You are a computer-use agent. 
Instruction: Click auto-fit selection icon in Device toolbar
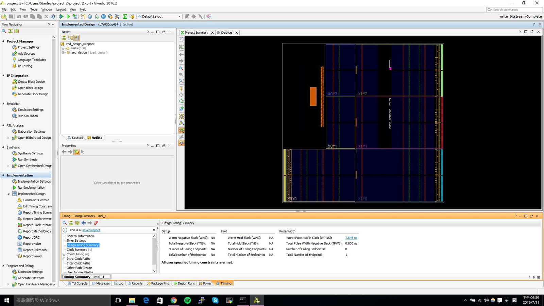(181, 101)
